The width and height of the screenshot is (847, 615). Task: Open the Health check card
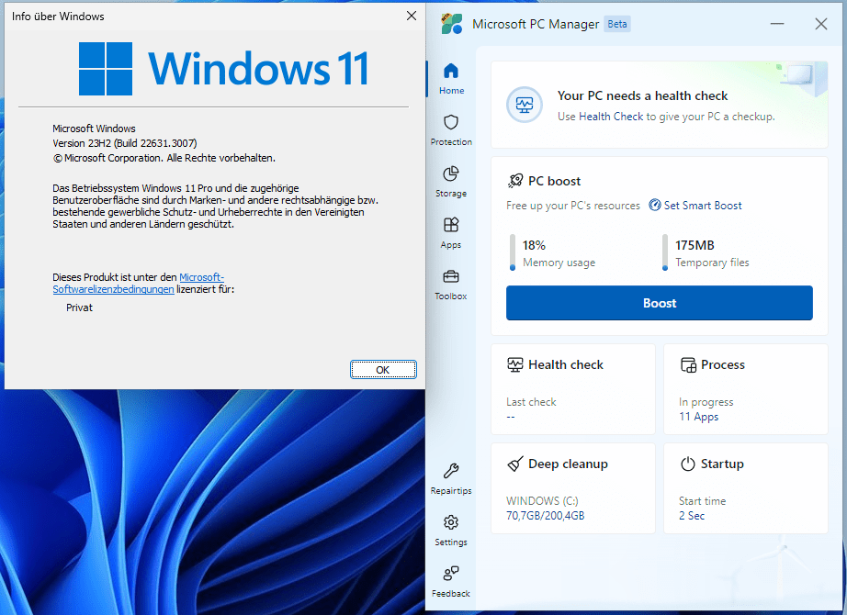(x=572, y=389)
